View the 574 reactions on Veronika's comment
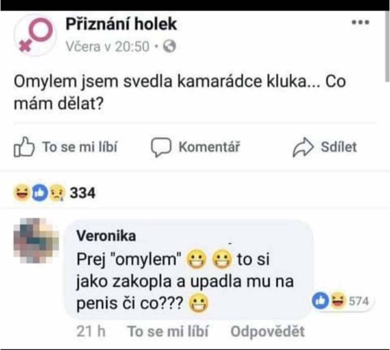 (x=358, y=301)
